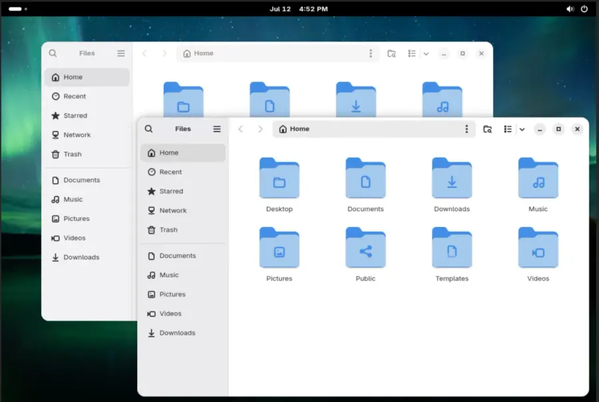
Task: Open the hamburger menu in back Files window
Action: (x=121, y=53)
